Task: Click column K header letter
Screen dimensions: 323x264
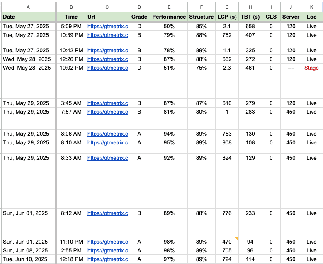Action: (x=311, y=7)
